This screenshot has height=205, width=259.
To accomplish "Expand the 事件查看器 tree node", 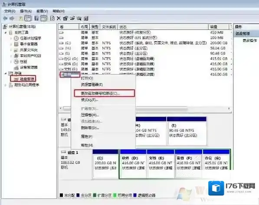I will coord(11,44).
